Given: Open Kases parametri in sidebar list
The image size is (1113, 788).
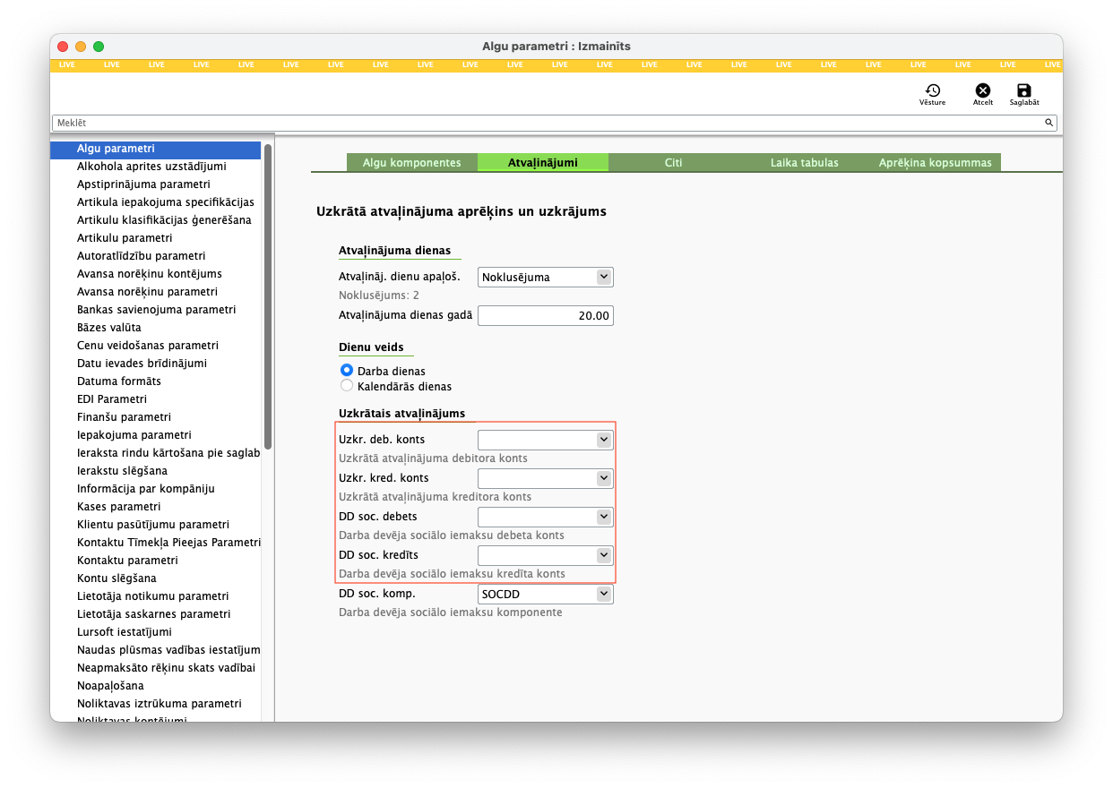Looking at the screenshot, I should point(121,507).
